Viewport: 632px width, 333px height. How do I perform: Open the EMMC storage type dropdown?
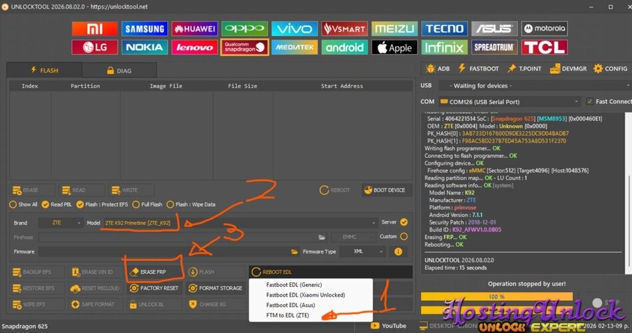354,237
